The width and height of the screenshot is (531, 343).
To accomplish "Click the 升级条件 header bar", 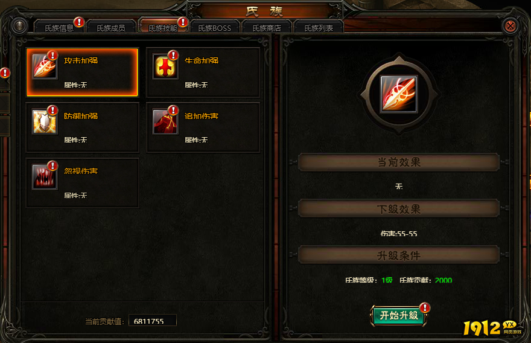I will click(399, 255).
